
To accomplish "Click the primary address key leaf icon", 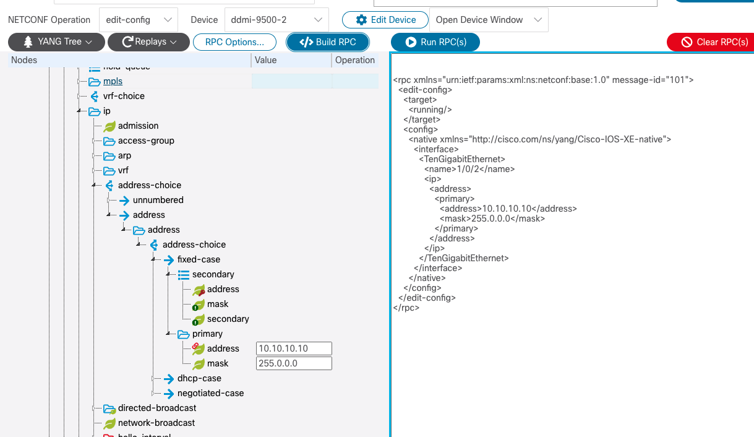I will tap(199, 348).
